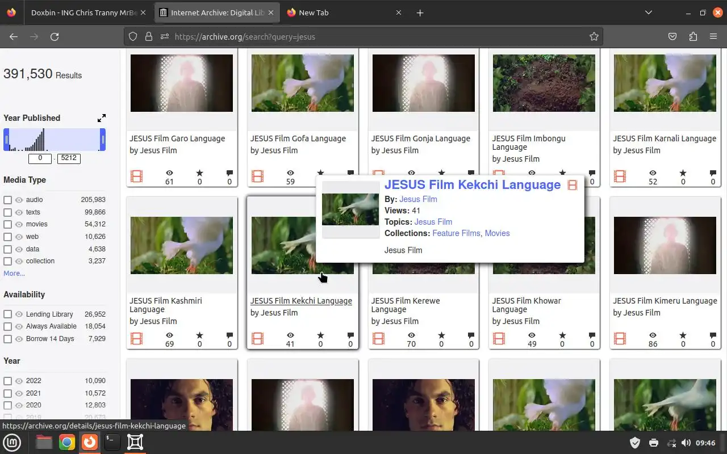The image size is (727, 454).
Task: Reload the current archive.org page
Action: 55,36
